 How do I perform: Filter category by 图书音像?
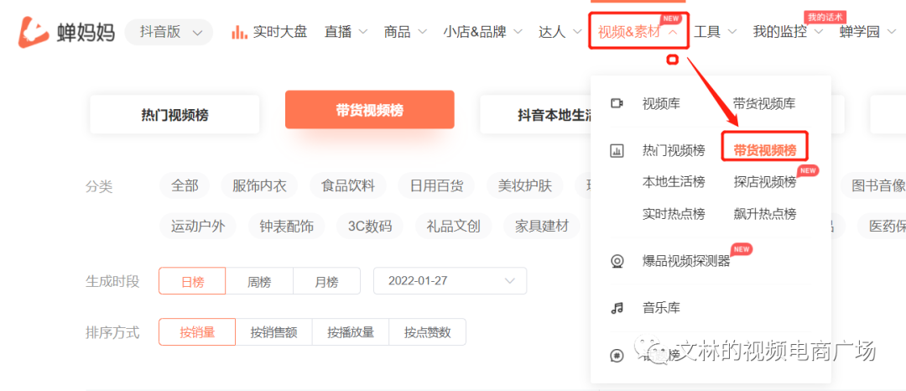[x=873, y=186]
